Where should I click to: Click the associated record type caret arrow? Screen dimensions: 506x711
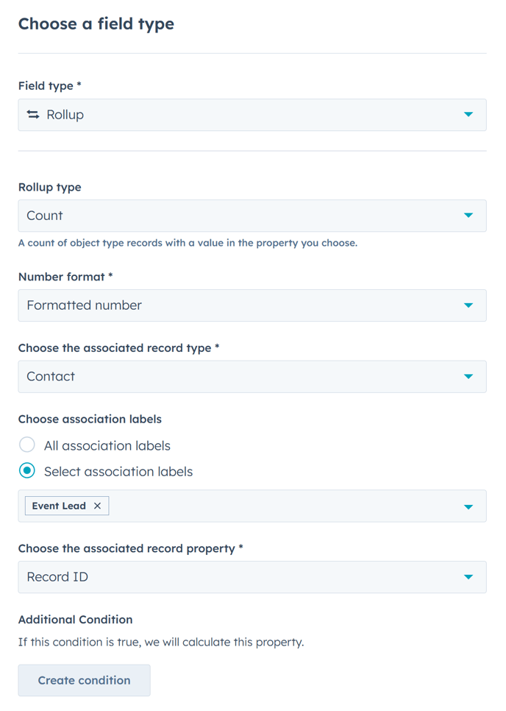tap(468, 377)
